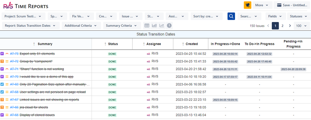Click the previous page arrow
The height and width of the screenshot is (120, 311).
click(x=268, y=26)
